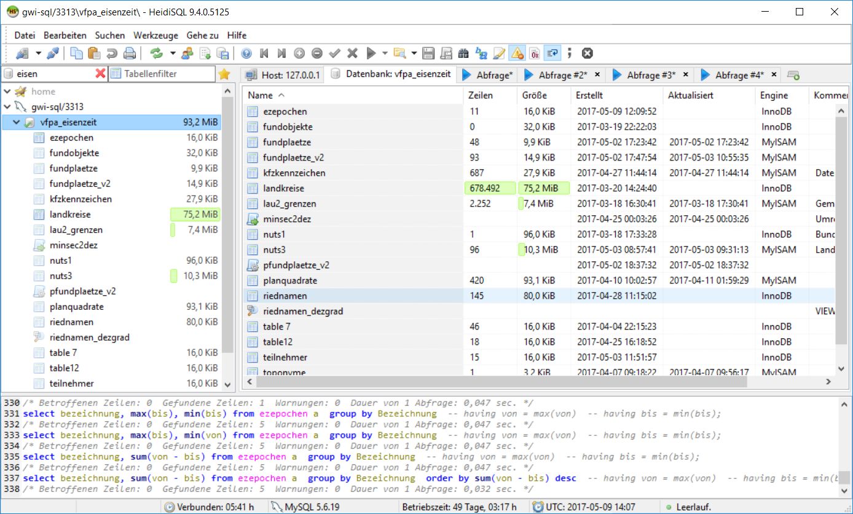
Task: Switch to the Host: 127.0.0.1 tab
Action: 283,75
